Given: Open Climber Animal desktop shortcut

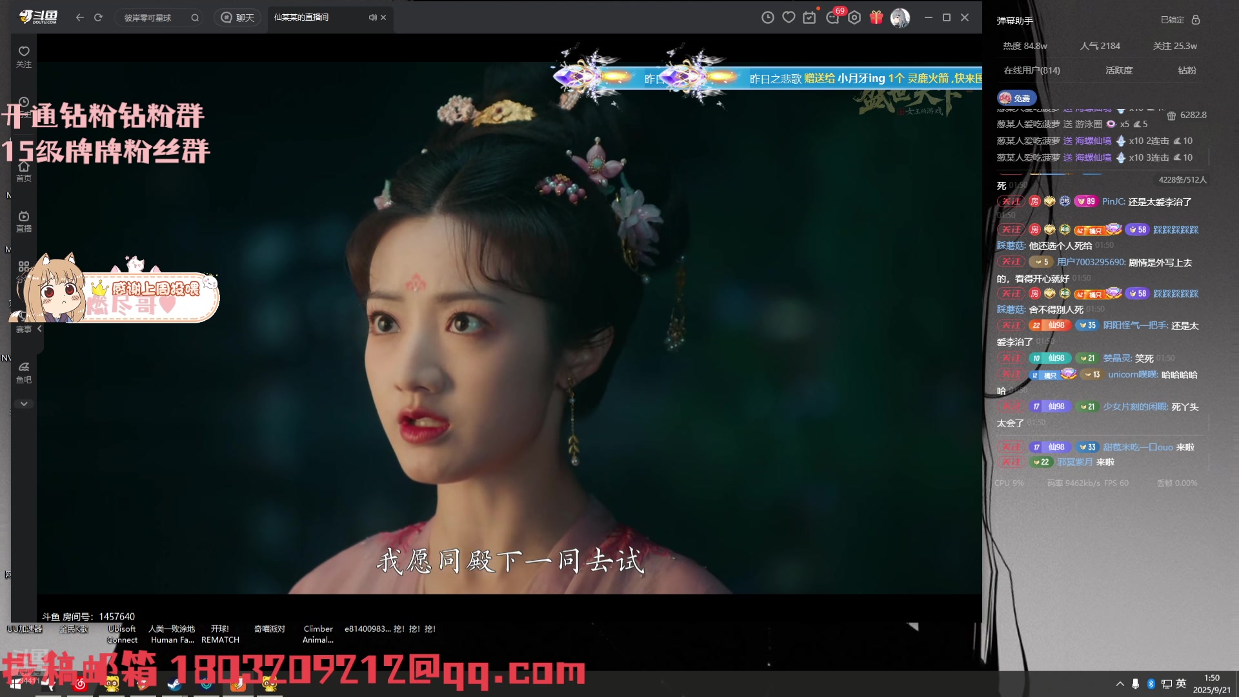Looking at the screenshot, I should click(318, 634).
